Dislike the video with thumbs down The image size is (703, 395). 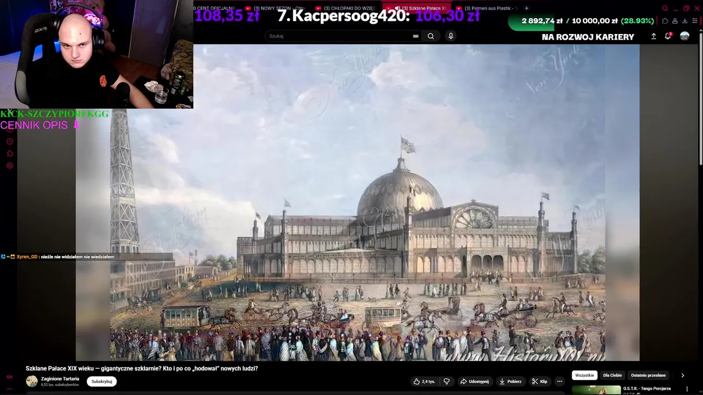tap(447, 381)
